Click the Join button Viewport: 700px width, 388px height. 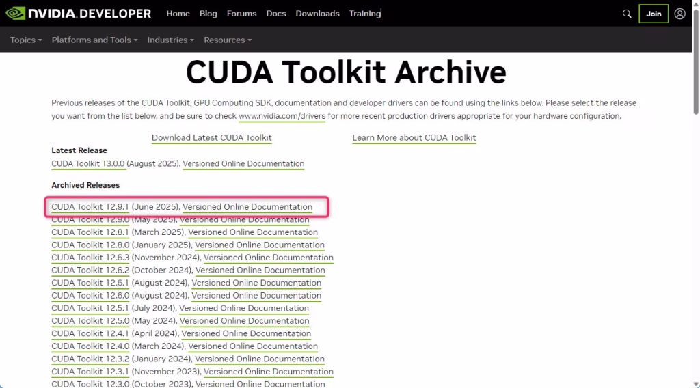click(653, 14)
